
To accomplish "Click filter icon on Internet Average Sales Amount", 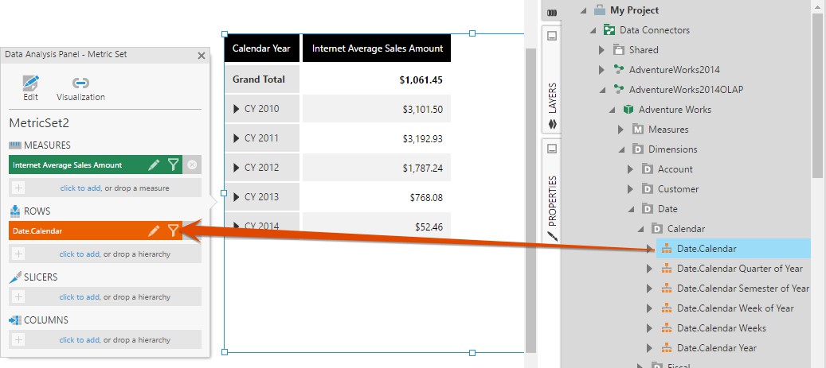I will [173, 165].
